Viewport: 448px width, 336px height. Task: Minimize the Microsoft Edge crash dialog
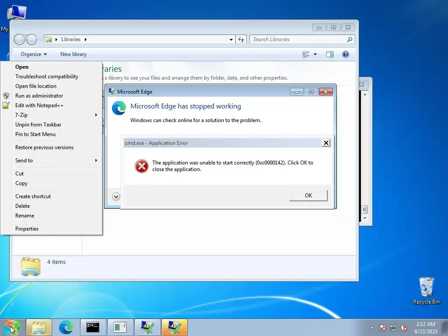coord(297,92)
